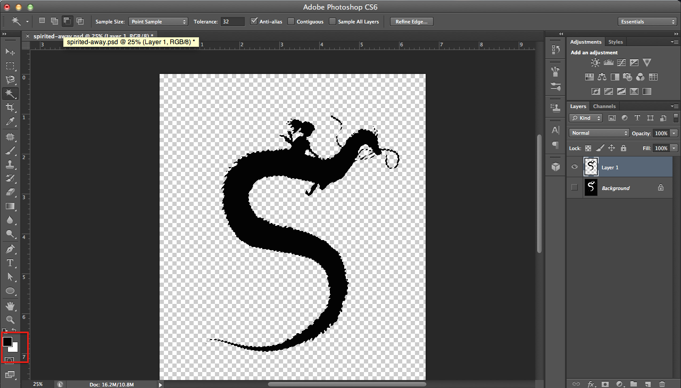Select the Rectangular Marquee tool
Screen dimensions: 681x388
[x=10, y=66]
